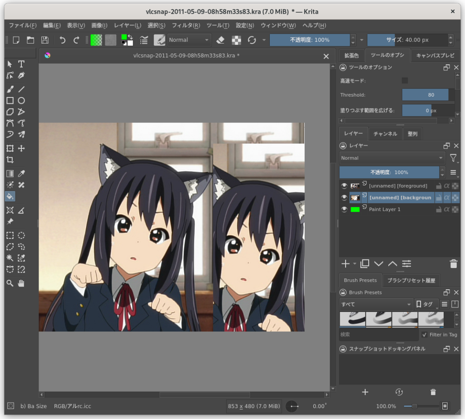Switch to the チャンネル tab
This screenshot has width=465, height=419.
click(385, 134)
